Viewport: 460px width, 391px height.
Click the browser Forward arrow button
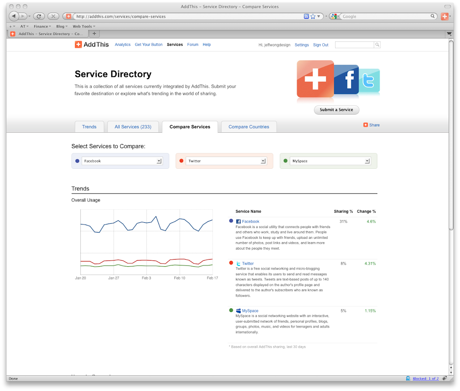(22, 16)
